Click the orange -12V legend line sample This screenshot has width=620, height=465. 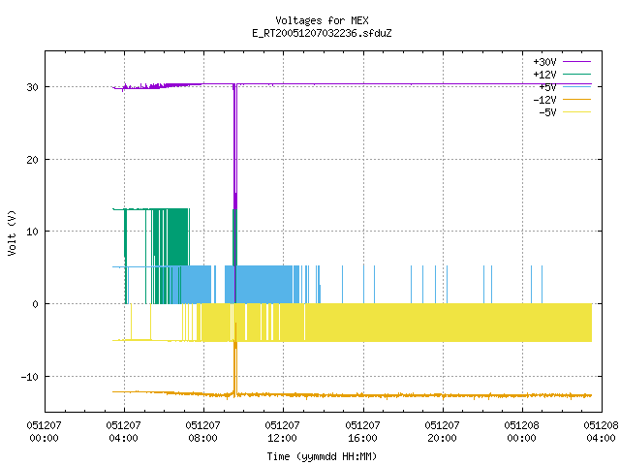[577, 99]
